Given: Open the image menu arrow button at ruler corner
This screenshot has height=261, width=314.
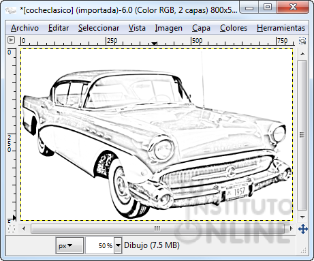Looking at the screenshot, I should (11, 40).
